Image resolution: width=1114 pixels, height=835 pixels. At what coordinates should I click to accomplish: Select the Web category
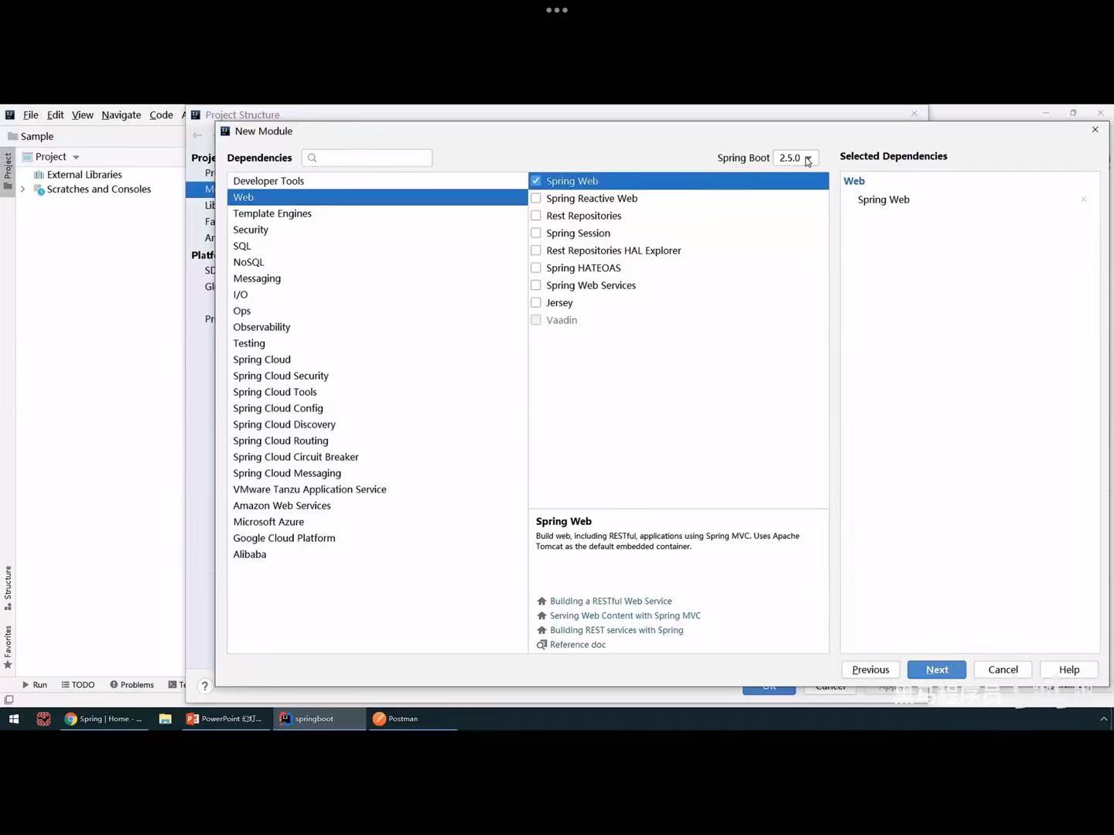click(377, 197)
